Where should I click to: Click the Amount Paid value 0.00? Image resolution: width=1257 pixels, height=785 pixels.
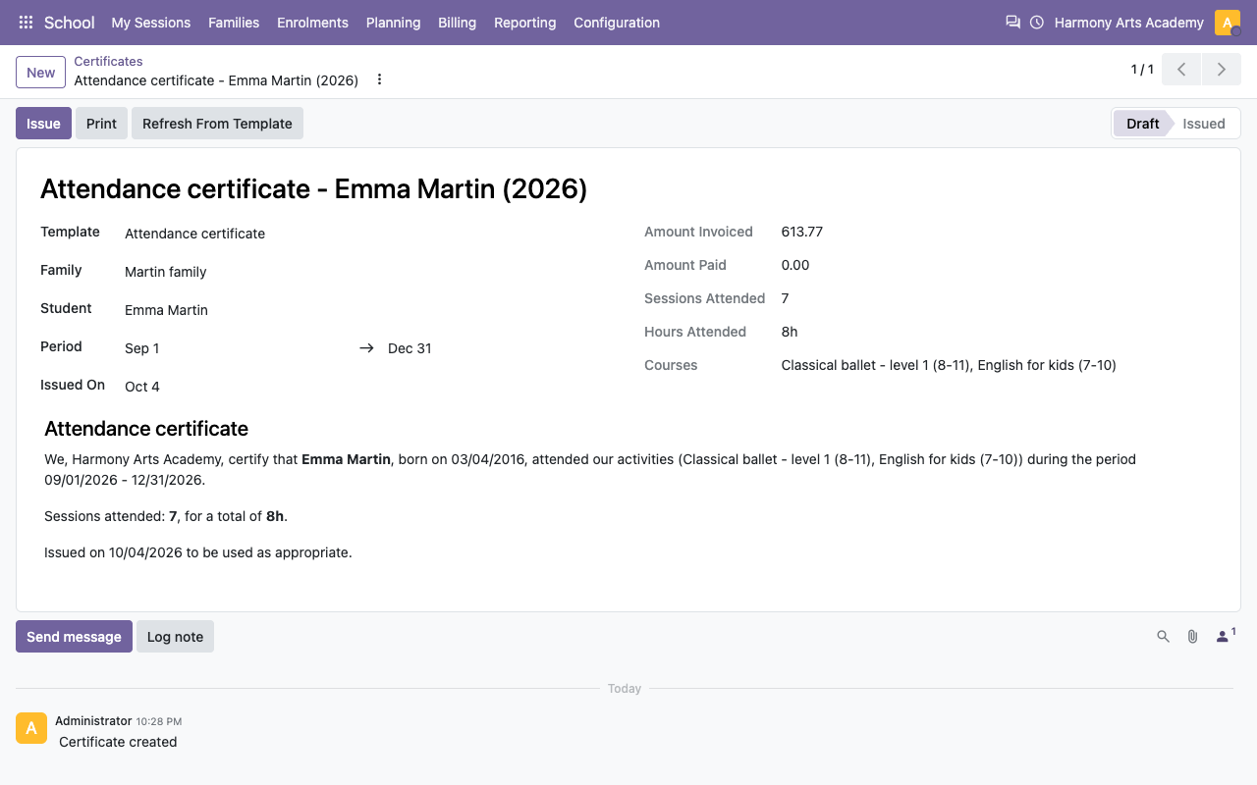pos(795,265)
